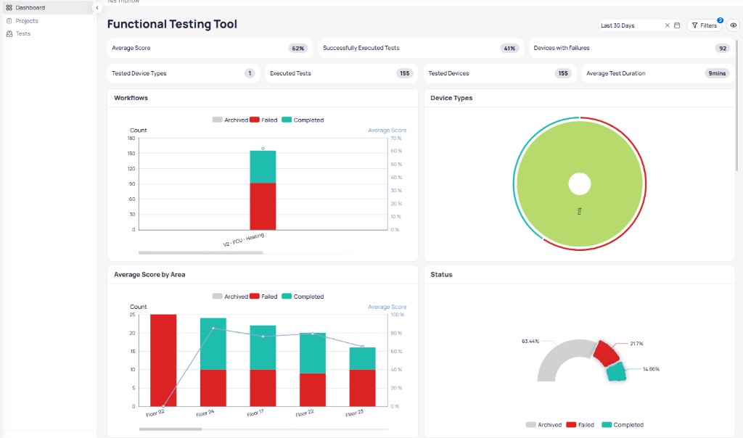The width and height of the screenshot is (743, 438).
Task: Click the Average Score 62% card
Action: click(210, 49)
